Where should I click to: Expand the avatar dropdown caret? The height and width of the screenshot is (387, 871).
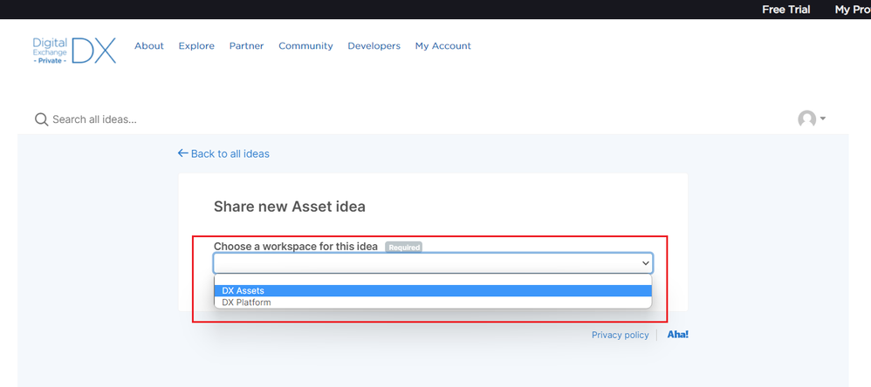tap(823, 119)
